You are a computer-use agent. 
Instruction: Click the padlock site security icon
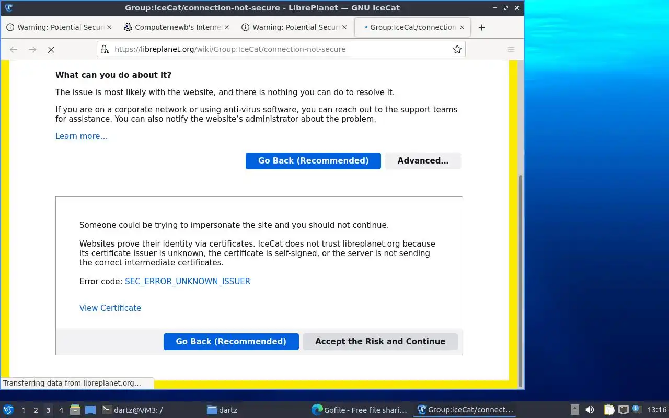[105, 49]
